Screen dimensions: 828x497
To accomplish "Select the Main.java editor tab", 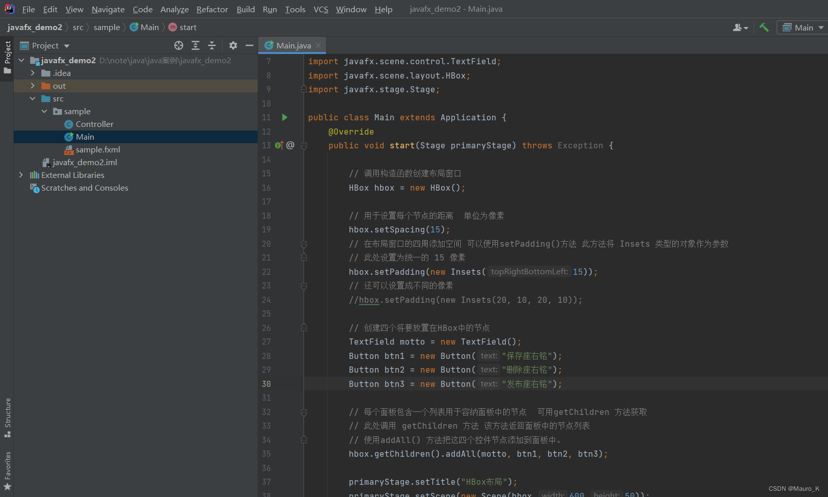I will click(293, 45).
